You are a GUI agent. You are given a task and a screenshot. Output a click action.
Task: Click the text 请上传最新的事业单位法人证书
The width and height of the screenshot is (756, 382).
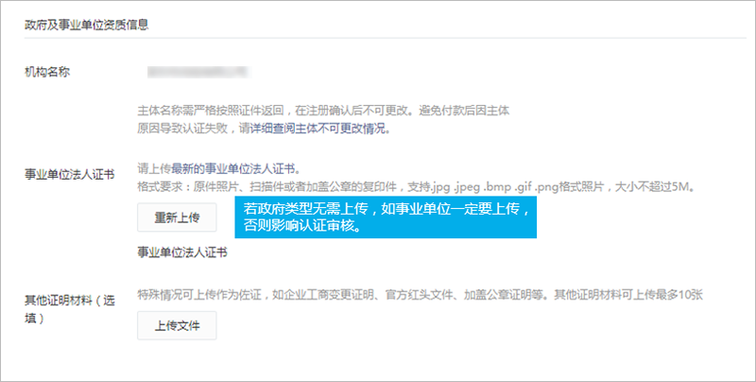click(219, 169)
